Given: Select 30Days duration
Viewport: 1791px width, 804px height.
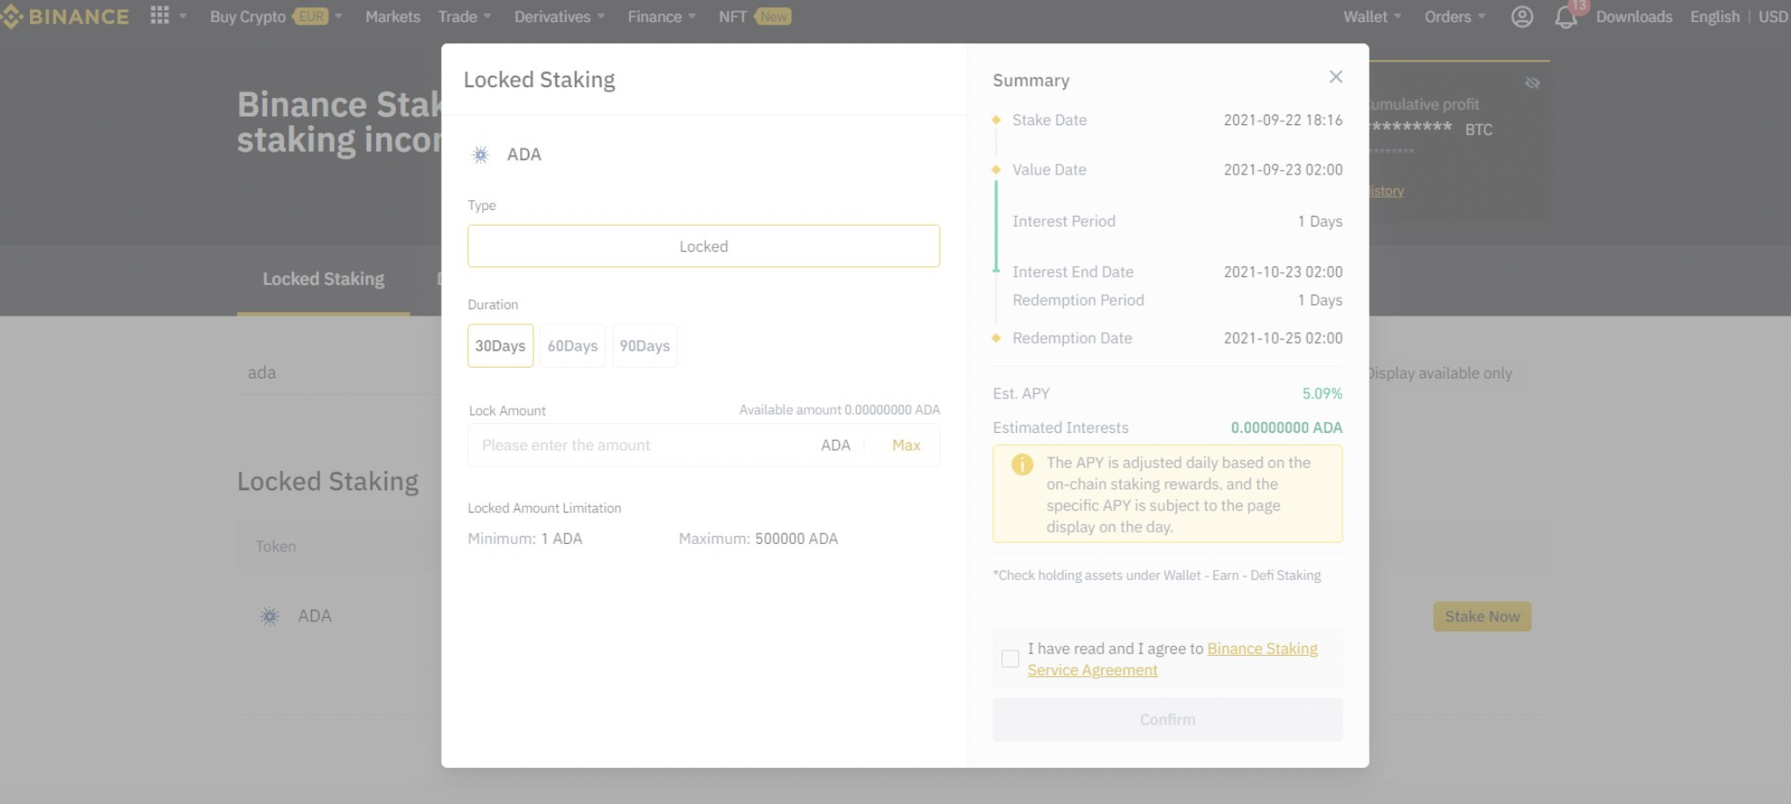Looking at the screenshot, I should coord(501,346).
